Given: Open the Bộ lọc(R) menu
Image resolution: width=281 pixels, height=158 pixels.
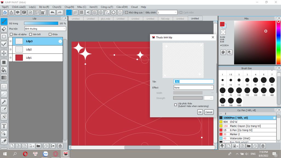Looking at the screenshot, I should pyautogui.click(x=44, y=7).
